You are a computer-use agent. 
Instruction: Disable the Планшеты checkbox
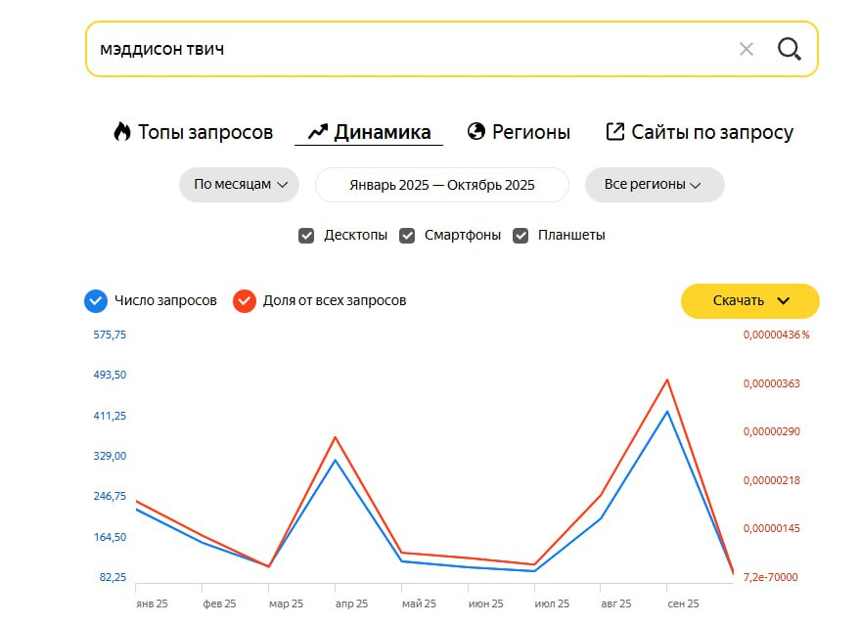521,236
